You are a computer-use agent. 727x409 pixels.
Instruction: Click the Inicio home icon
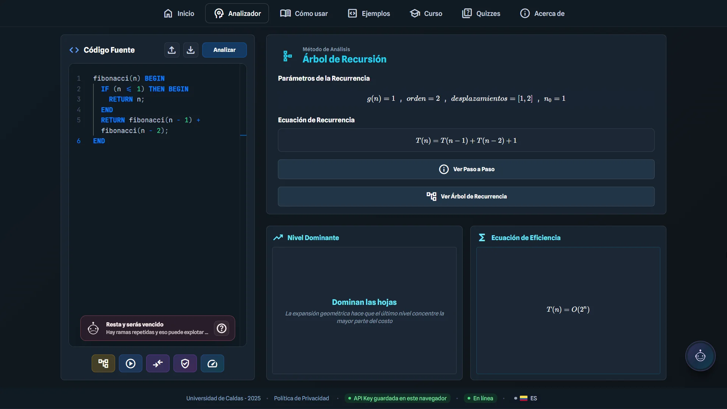coord(168,13)
